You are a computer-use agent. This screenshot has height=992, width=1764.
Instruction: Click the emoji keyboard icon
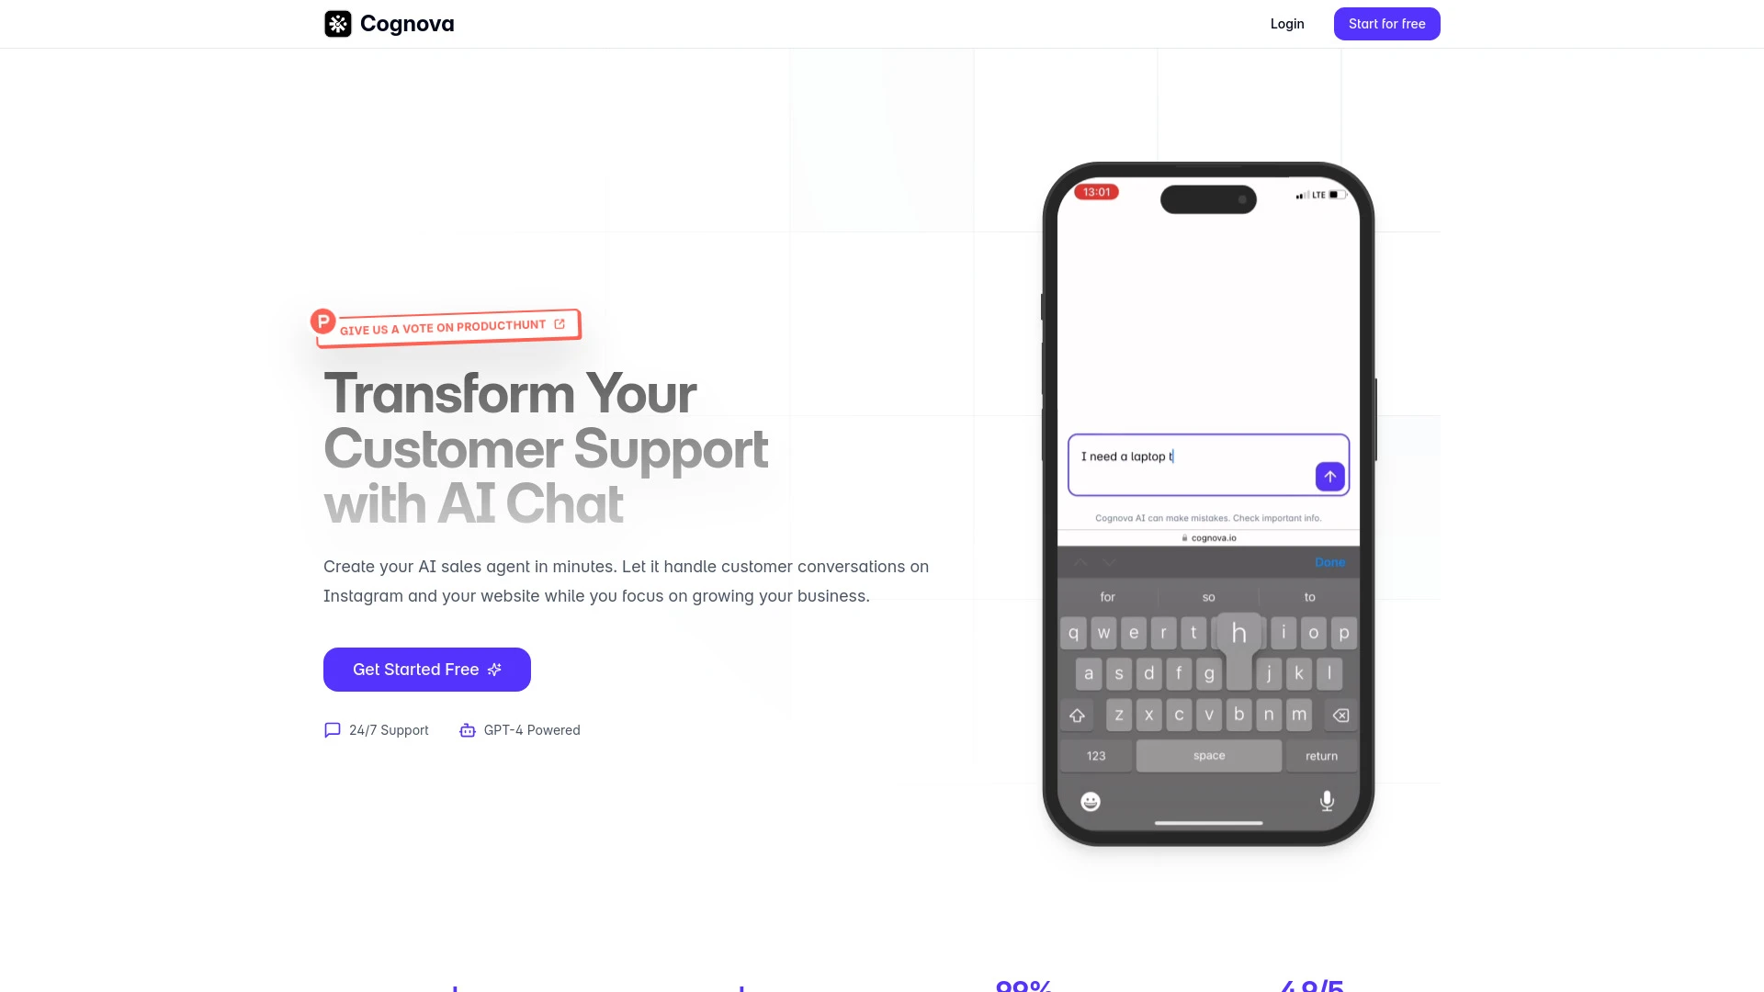coord(1091,801)
